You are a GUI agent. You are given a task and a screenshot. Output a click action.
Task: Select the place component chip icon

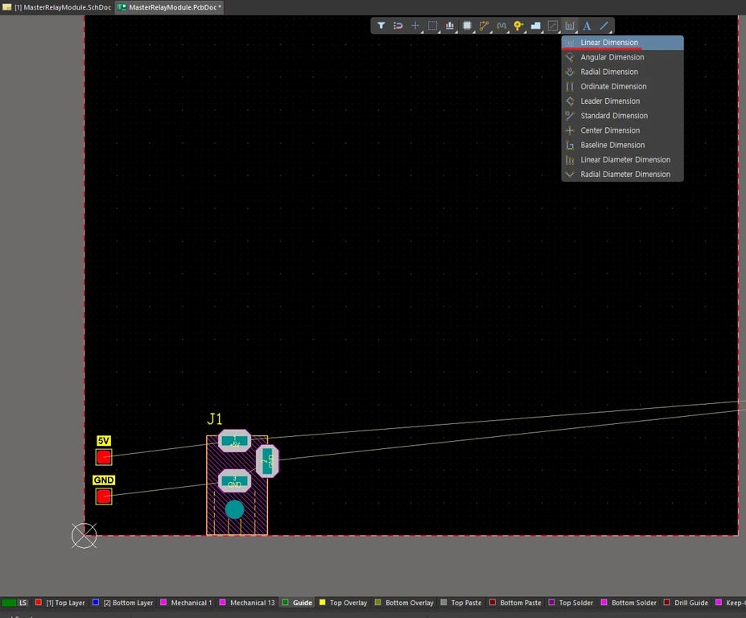[x=468, y=26]
